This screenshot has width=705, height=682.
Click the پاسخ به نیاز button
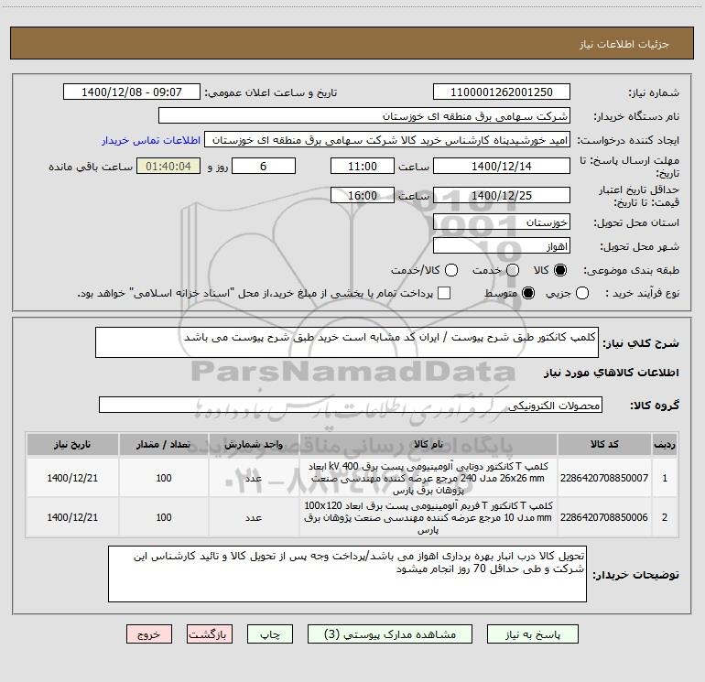pyautogui.click(x=533, y=634)
